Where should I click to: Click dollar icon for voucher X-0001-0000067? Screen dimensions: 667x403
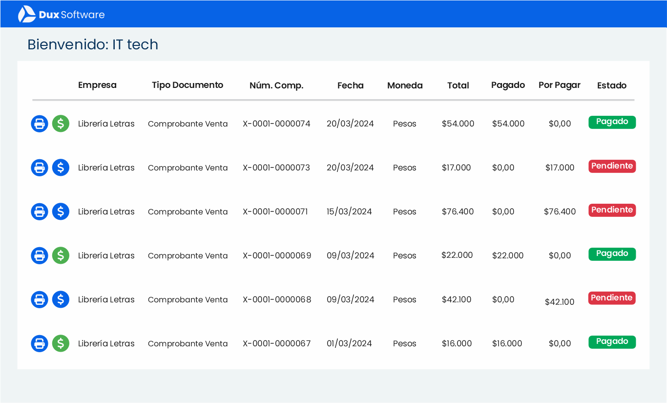61,343
